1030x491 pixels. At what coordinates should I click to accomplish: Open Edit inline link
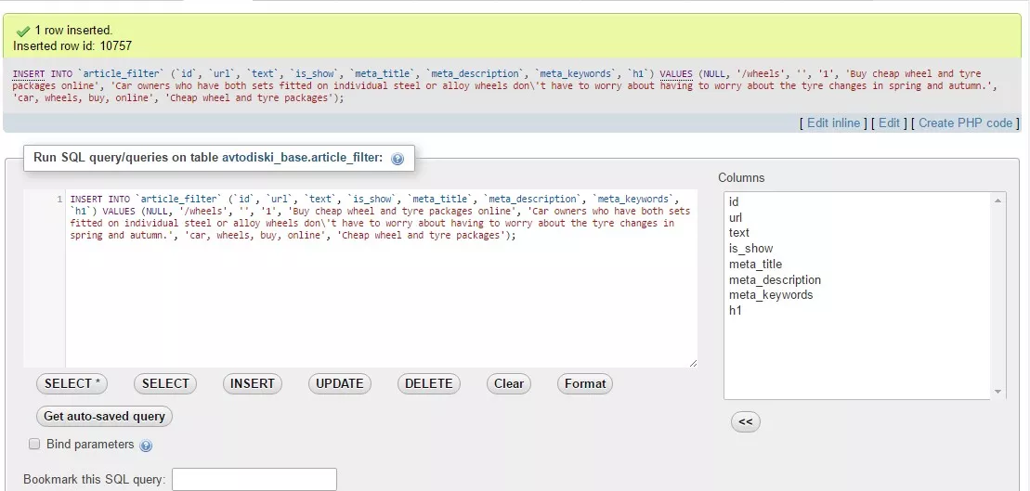(x=834, y=123)
